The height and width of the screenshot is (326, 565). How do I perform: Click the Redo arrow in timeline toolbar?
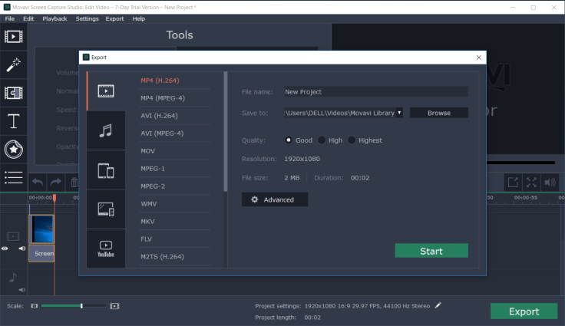click(x=56, y=183)
